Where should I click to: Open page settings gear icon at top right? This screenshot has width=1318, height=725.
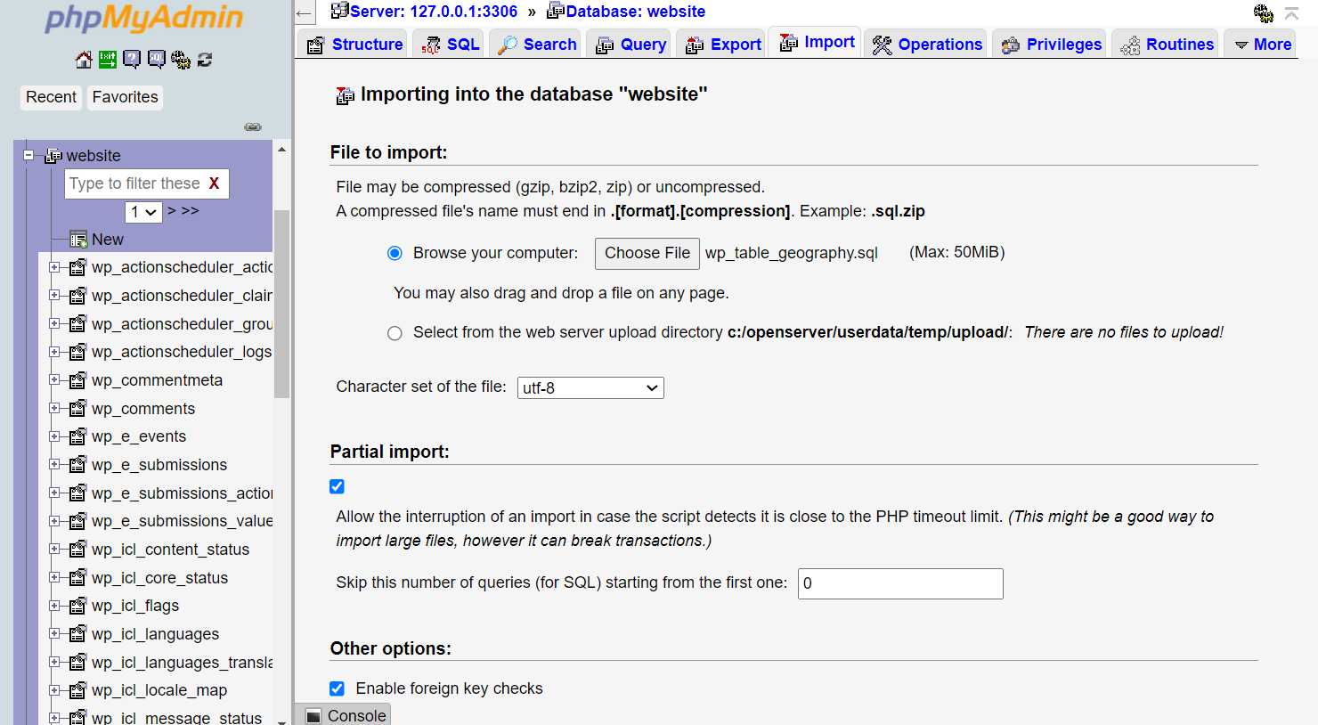click(x=1263, y=13)
